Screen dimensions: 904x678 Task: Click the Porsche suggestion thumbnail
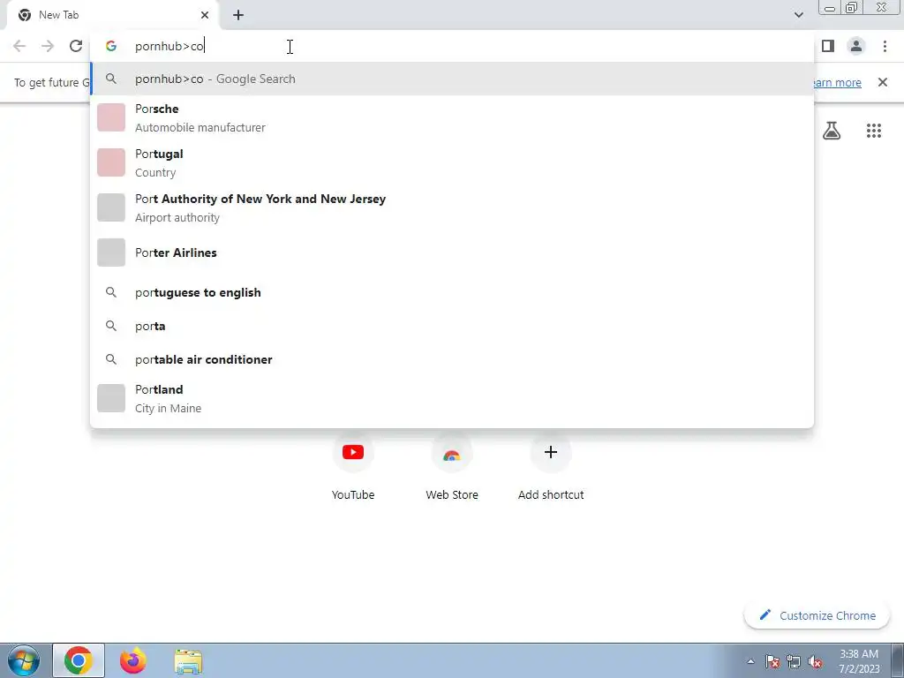(x=110, y=117)
